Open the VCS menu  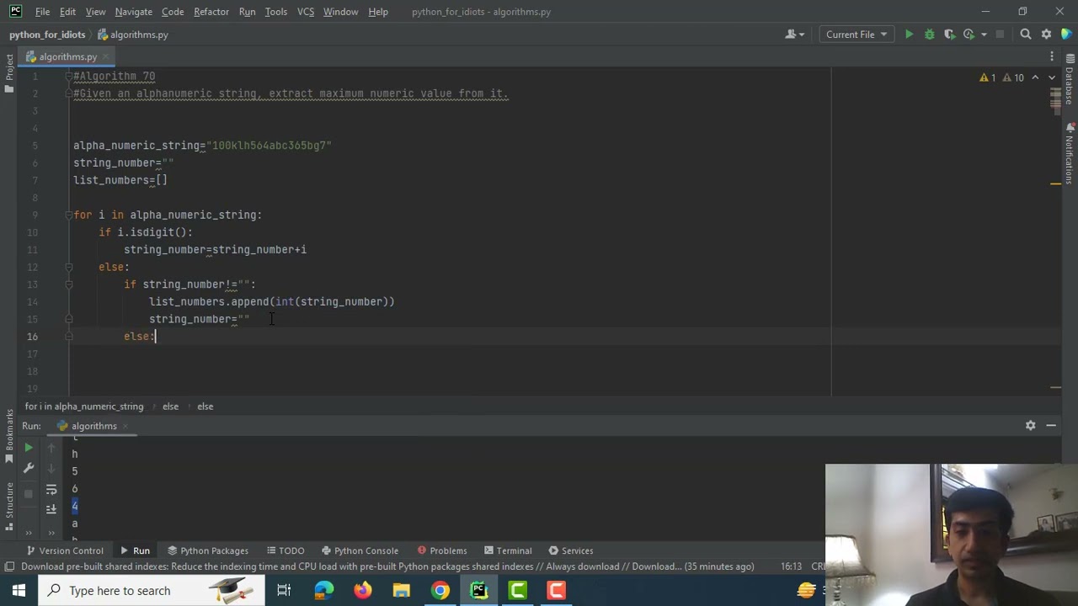(x=306, y=12)
